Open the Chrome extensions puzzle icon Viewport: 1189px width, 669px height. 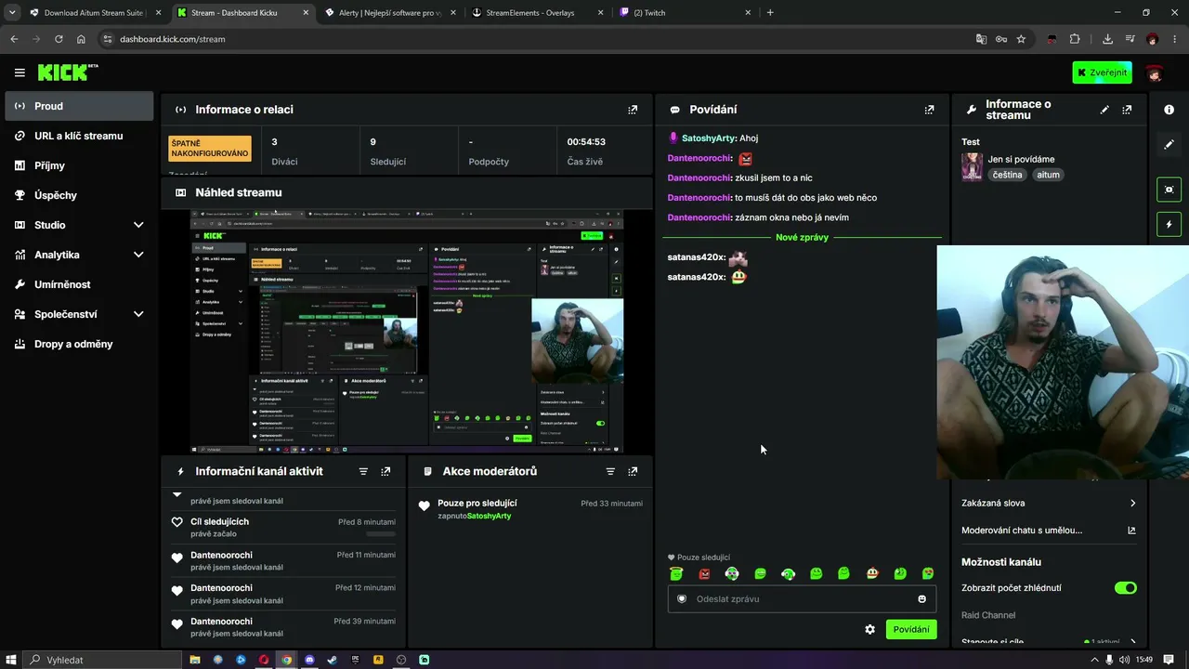pos(1075,39)
